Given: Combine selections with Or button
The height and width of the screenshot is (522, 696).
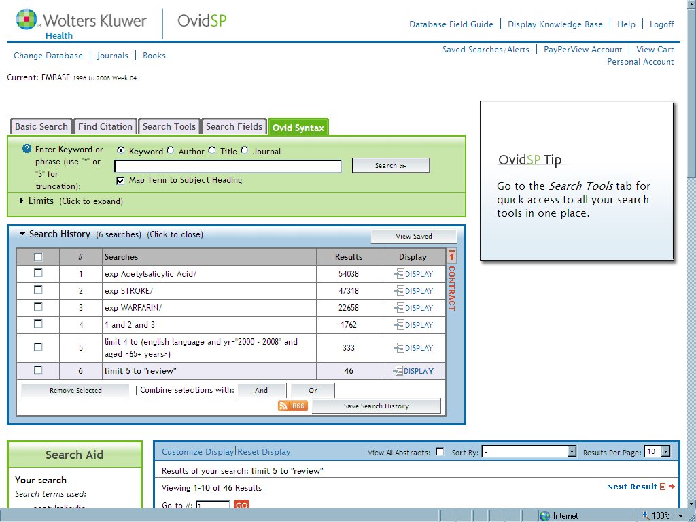Looking at the screenshot, I should coord(313,390).
